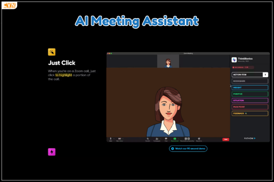274x182 pixels.
Task: Click the 'Zoom Meeting' window title
Action: (x=188, y=53)
